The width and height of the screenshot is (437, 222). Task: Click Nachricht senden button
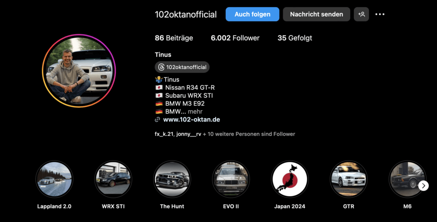[x=316, y=14]
